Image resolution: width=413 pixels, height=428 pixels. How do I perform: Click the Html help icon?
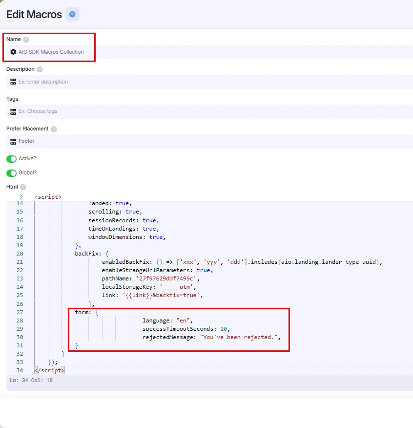click(23, 187)
